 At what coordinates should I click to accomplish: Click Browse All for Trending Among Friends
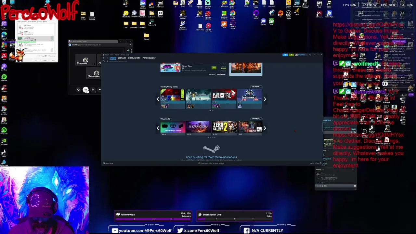coord(256,87)
